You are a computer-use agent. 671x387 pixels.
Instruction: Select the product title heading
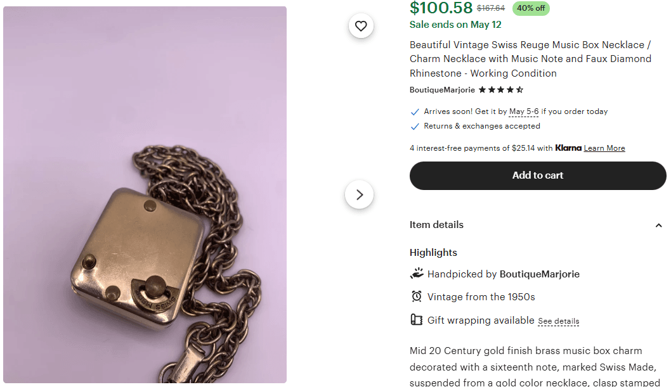(x=530, y=58)
